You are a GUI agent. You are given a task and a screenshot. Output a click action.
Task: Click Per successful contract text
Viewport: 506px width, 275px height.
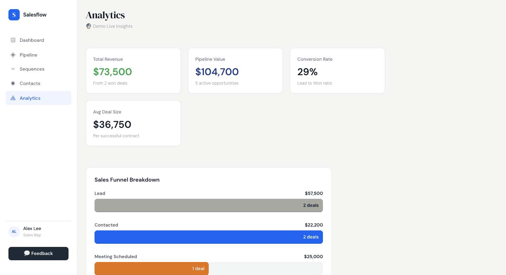116,136
